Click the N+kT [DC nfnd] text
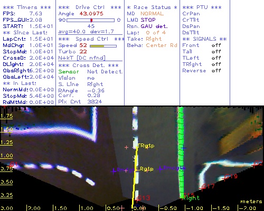Image resolution: width=264 pixels, height=211 pixels. click(x=82, y=58)
